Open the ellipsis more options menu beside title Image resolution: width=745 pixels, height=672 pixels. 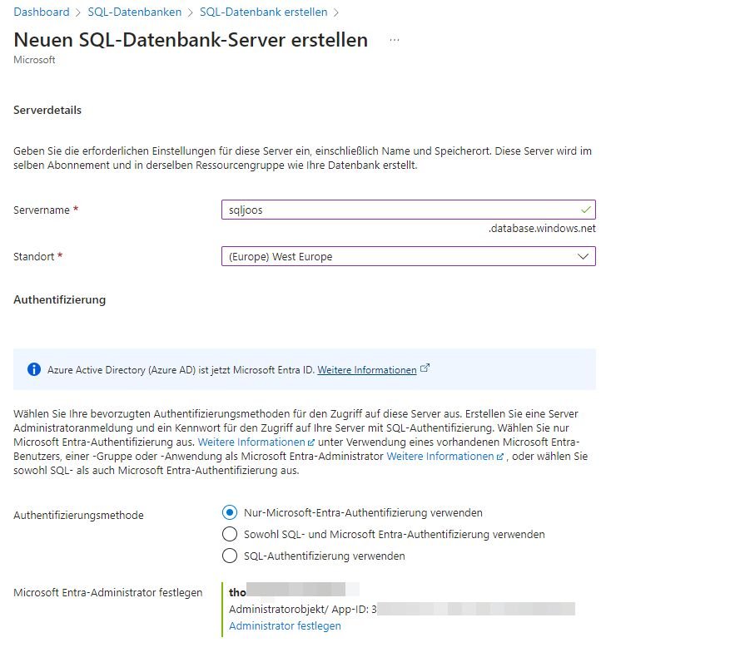coord(394,40)
